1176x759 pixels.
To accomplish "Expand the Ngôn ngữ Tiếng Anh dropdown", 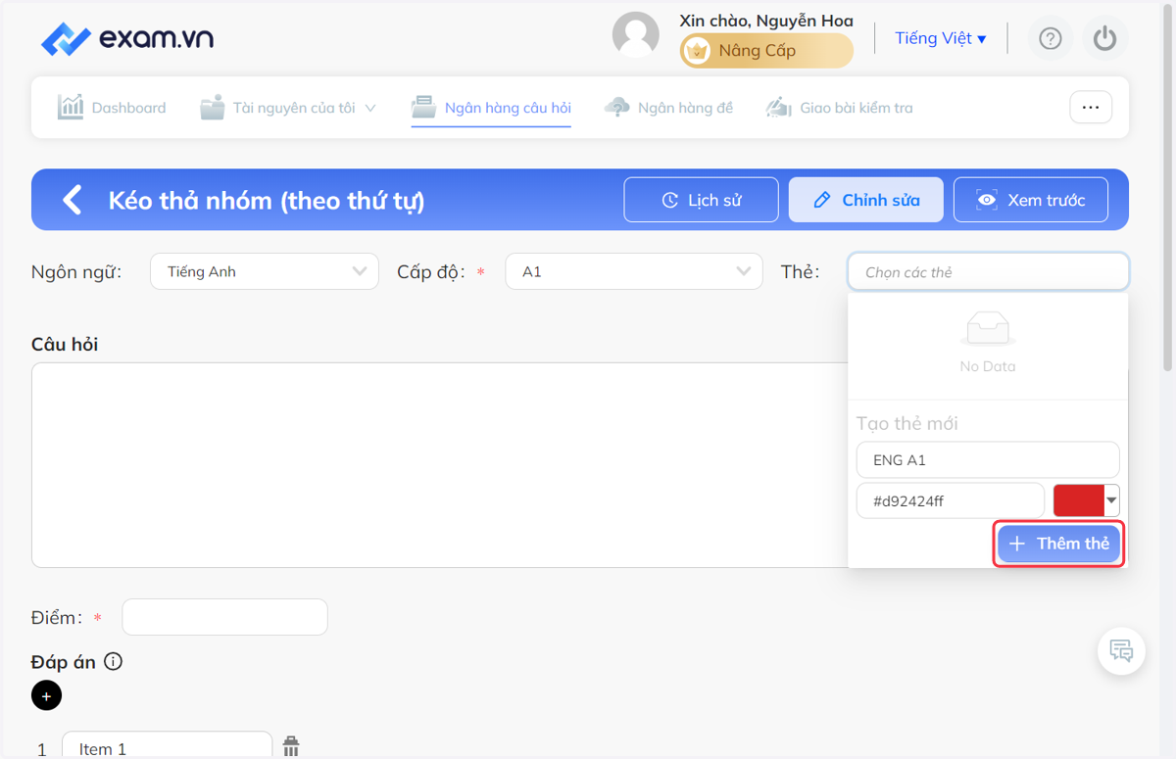I will [265, 271].
